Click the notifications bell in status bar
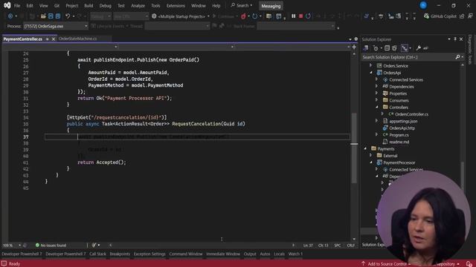Screen dimensions: 476x267 tap(469, 264)
